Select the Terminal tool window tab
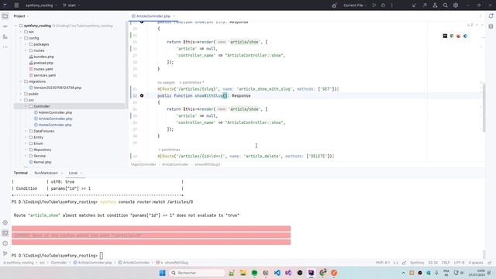 [21, 173]
